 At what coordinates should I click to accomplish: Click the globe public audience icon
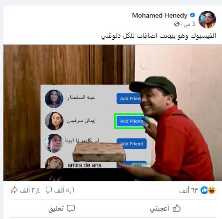coord(177,24)
